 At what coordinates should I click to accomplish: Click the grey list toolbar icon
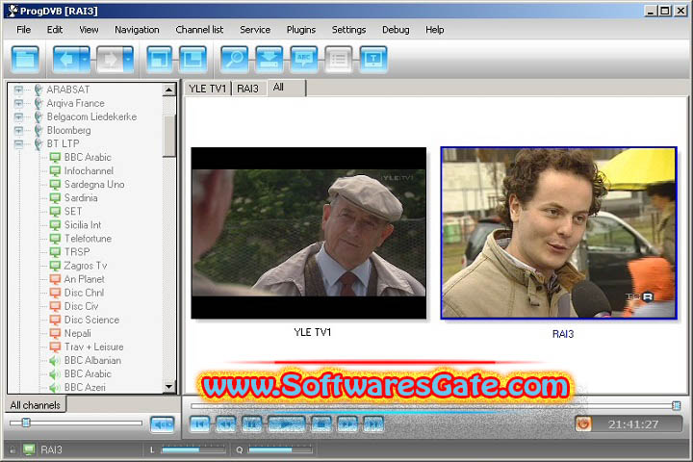339,59
